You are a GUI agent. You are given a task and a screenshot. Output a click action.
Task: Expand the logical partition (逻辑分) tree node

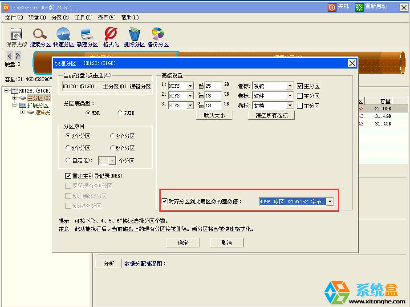(x=23, y=112)
